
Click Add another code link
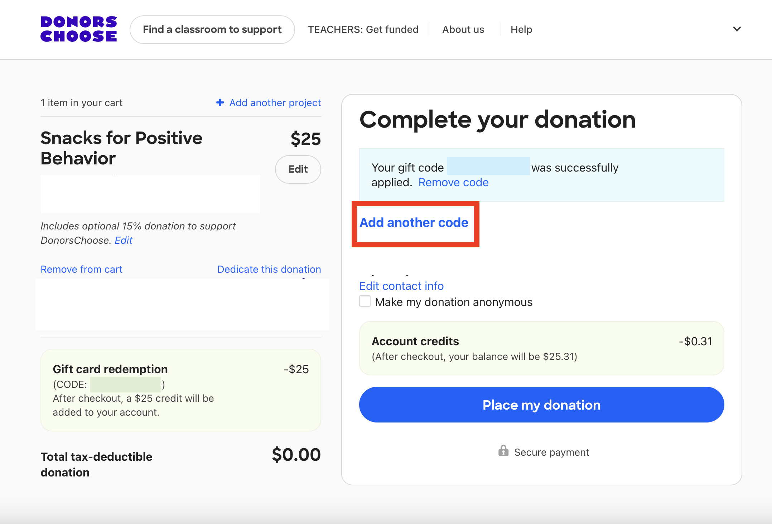click(x=414, y=223)
